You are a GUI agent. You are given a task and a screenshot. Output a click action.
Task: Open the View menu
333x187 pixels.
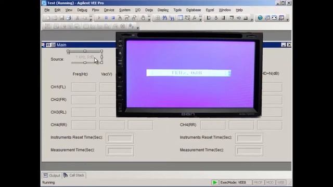pyautogui.click(x=69, y=10)
